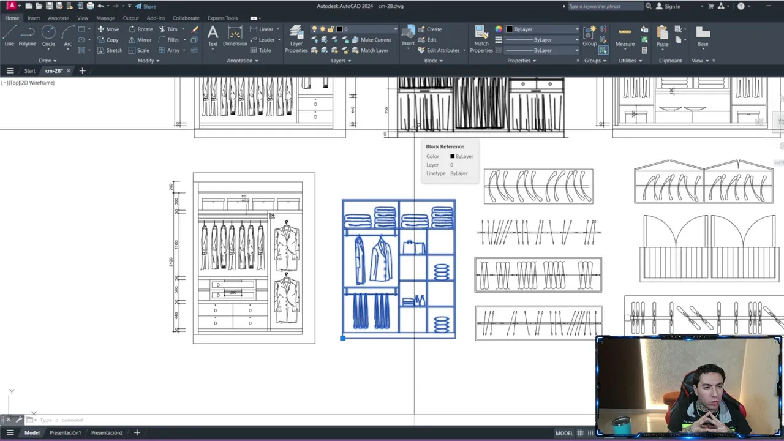Open the Presentación1 layout tab
The width and height of the screenshot is (784, 441).
point(66,432)
